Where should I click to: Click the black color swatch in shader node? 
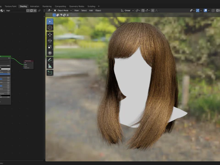tap(5, 95)
